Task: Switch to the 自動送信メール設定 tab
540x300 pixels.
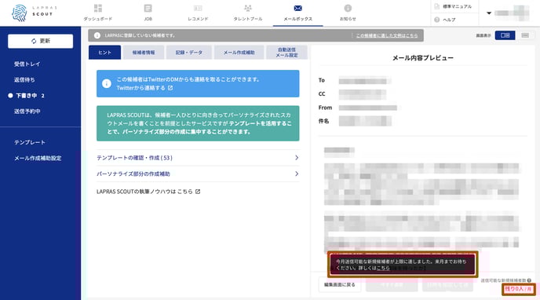Action: point(286,53)
